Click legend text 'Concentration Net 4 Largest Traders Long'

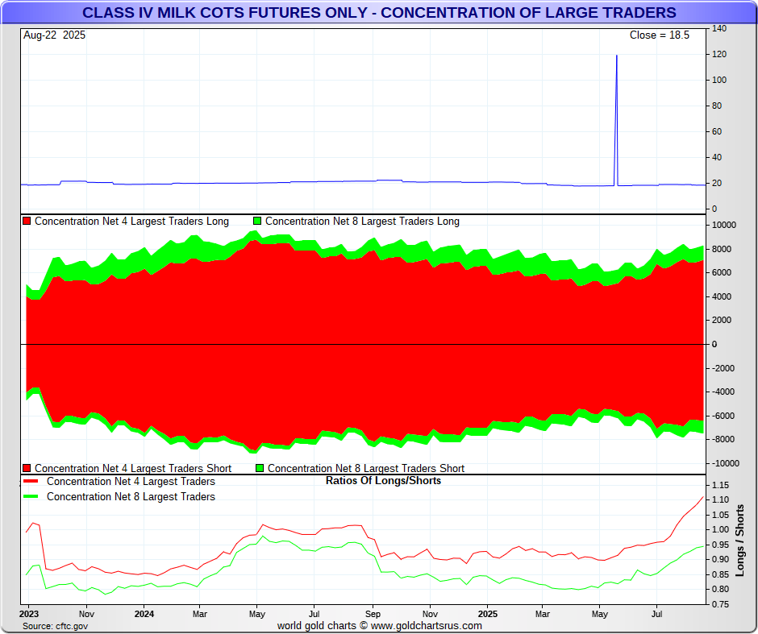(131, 222)
